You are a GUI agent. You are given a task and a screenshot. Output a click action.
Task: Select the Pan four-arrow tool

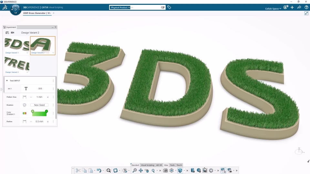pyautogui.click(x=141, y=170)
